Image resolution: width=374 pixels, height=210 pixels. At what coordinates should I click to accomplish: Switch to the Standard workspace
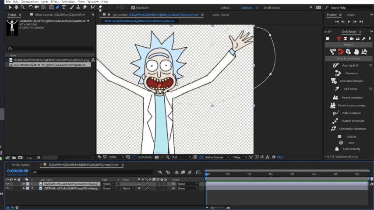[x=247, y=7]
